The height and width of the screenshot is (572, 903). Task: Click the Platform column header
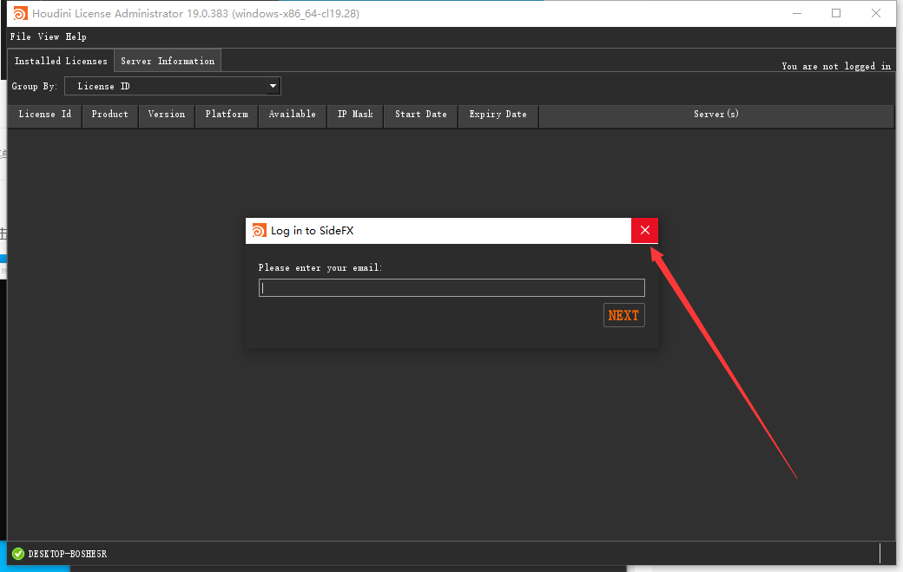point(227,115)
